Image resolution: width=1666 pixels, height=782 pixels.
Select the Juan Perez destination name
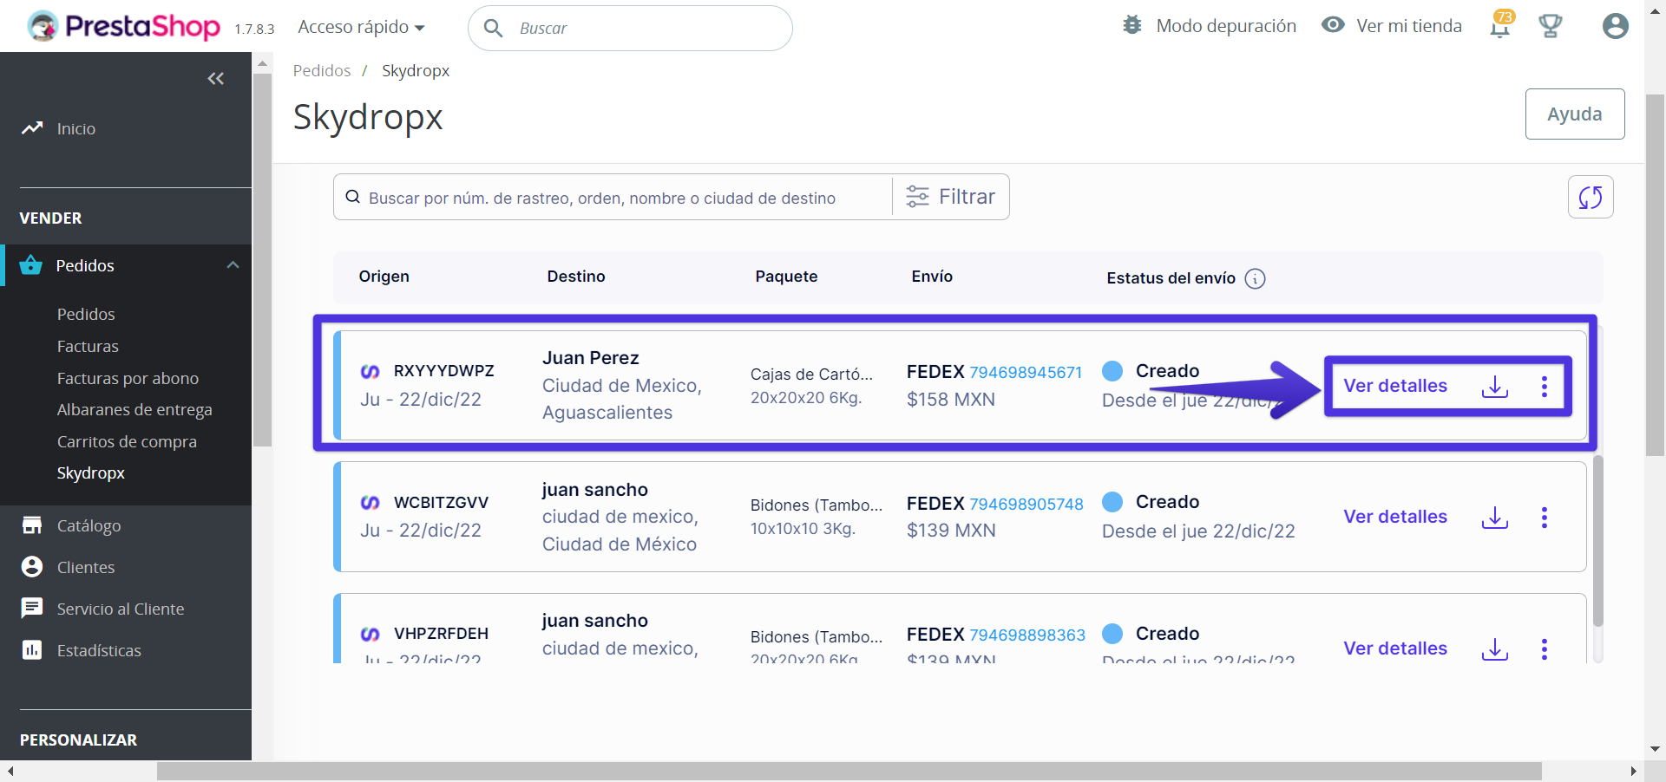591,358
